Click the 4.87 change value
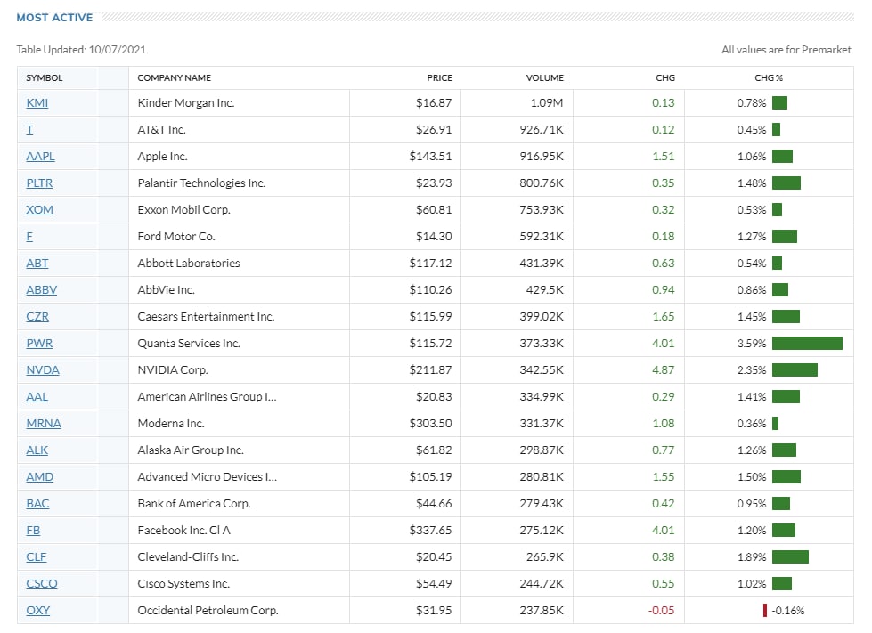The image size is (872, 633). coord(663,369)
